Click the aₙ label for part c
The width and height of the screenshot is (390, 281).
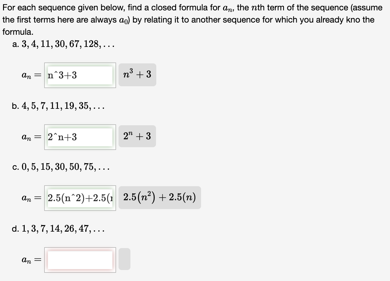(29, 198)
